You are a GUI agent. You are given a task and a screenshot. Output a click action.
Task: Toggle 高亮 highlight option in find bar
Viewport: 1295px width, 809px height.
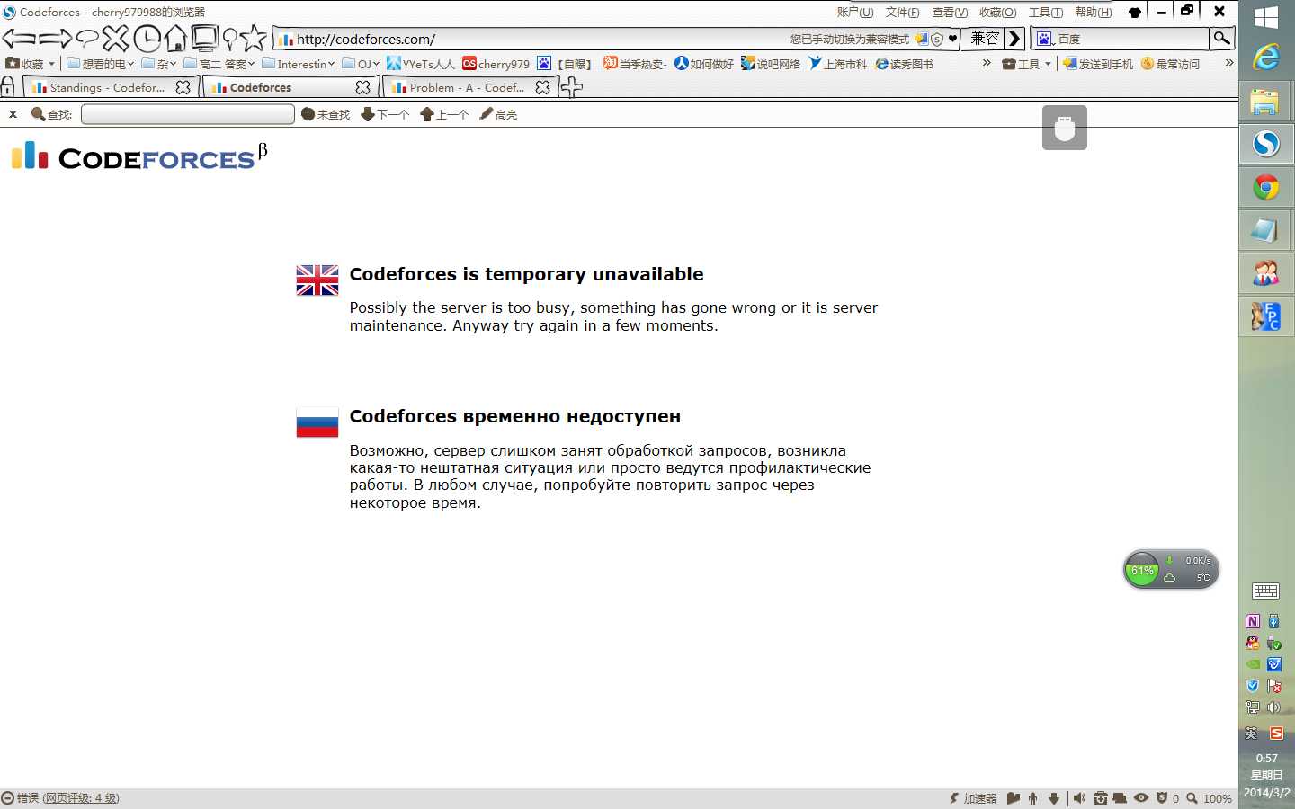pyautogui.click(x=498, y=114)
